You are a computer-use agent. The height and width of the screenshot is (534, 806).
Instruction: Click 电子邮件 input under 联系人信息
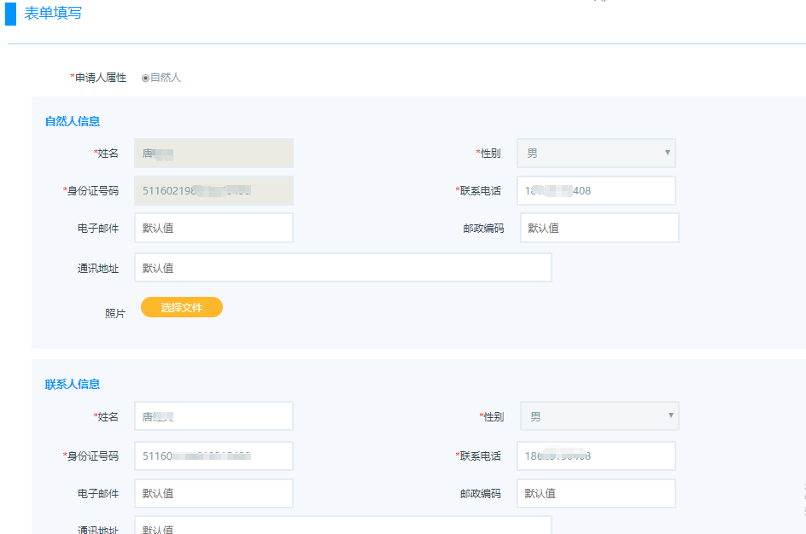tap(213, 493)
